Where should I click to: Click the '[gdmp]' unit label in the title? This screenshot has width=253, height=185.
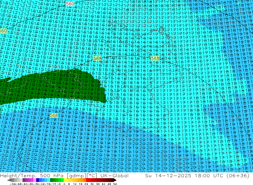pos(76,175)
